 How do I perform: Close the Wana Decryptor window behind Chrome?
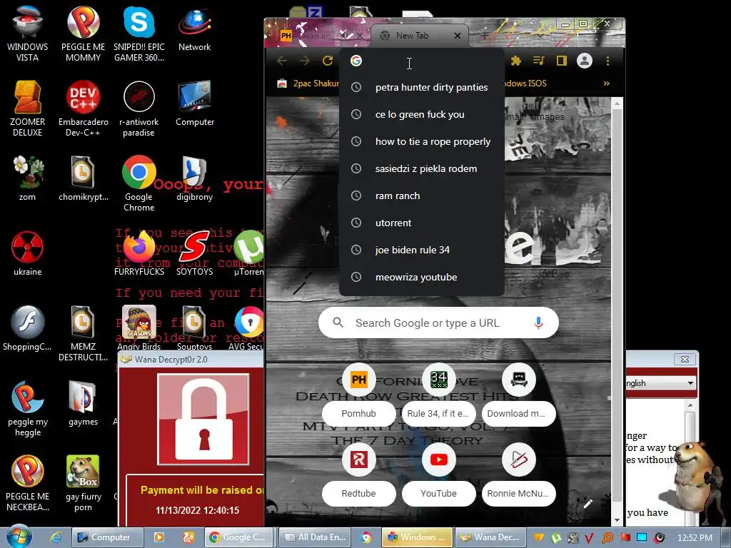685,359
